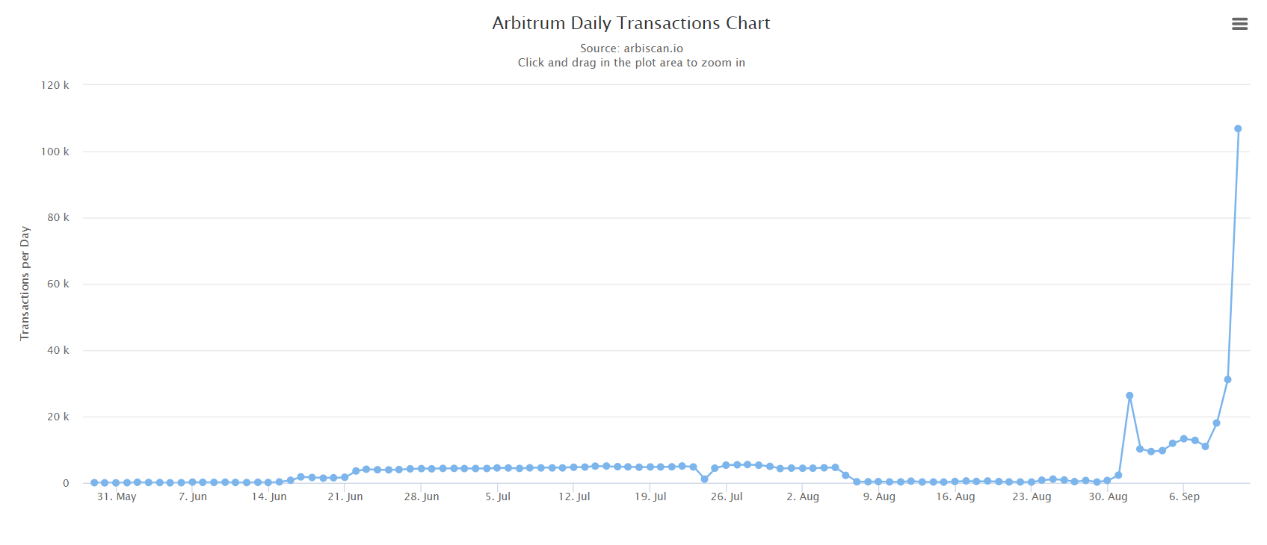Click the data point spike near 26k

point(1129,396)
